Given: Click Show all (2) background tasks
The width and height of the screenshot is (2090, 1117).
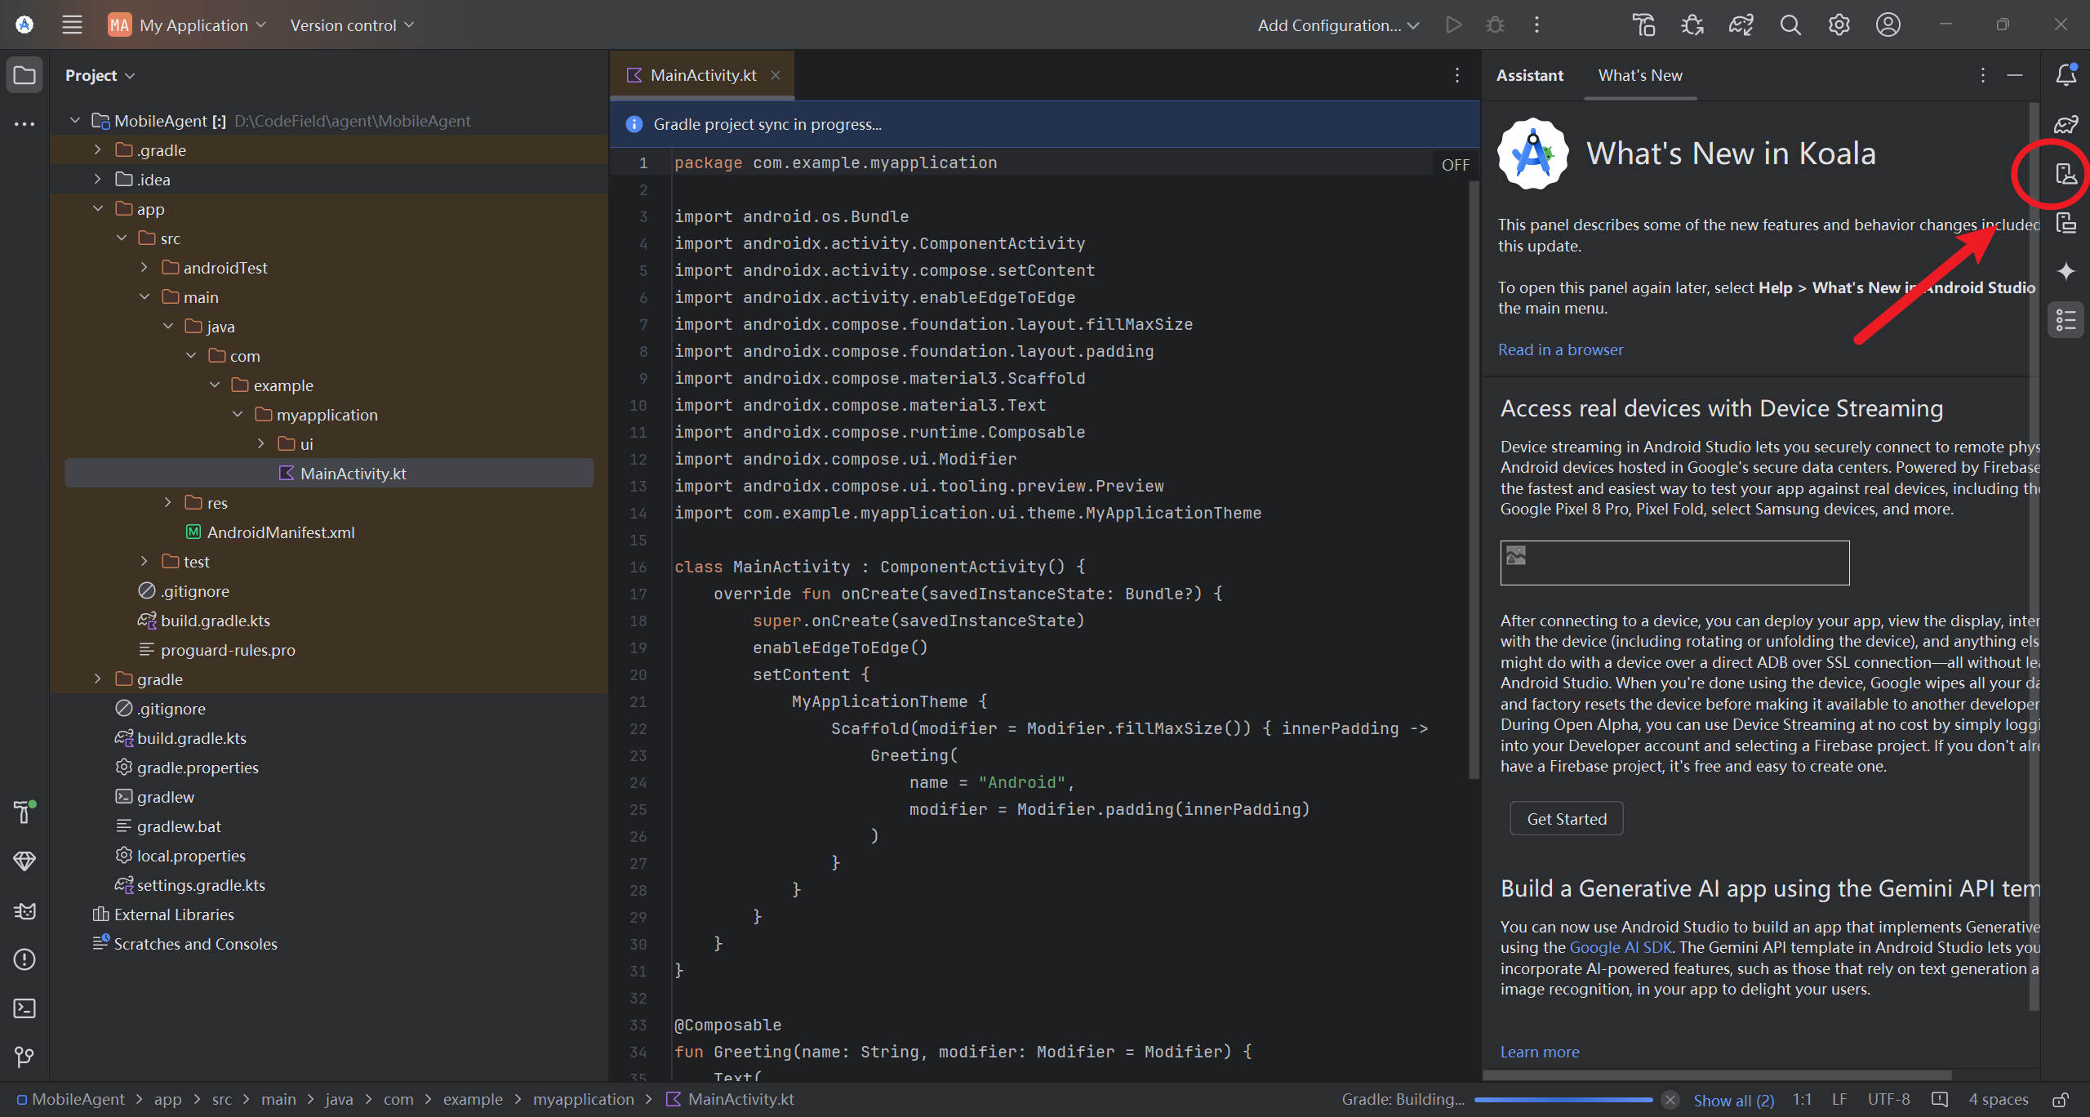Looking at the screenshot, I should coord(1734,1100).
